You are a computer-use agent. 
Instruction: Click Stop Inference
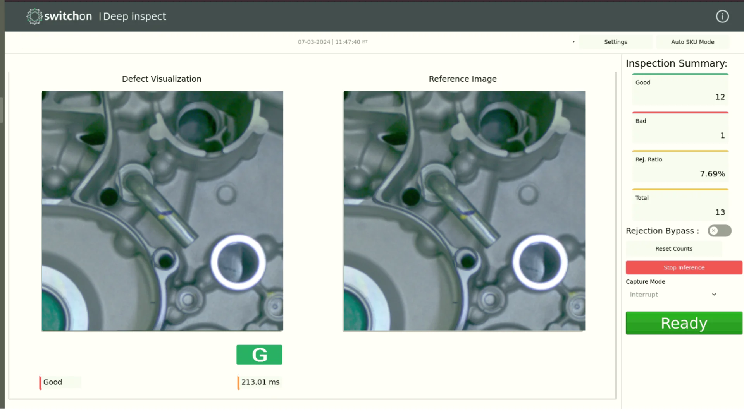click(684, 267)
